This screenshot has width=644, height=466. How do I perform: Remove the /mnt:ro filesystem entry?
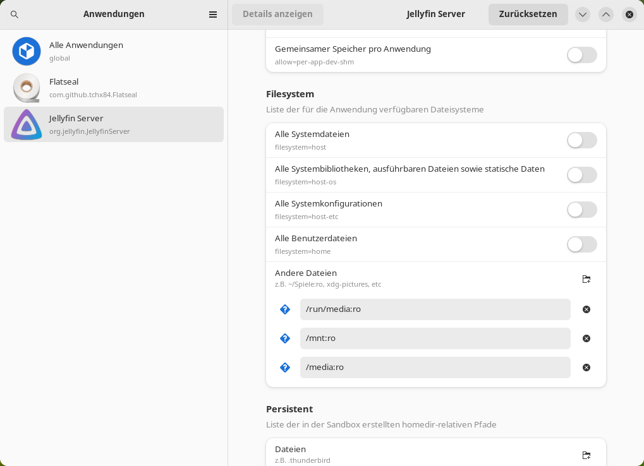[x=586, y=338]
